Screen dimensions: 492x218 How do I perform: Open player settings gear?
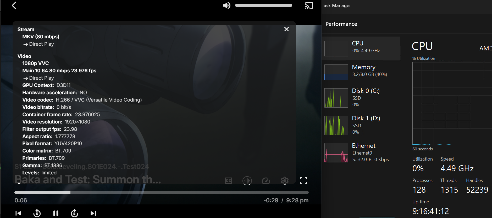285,180
